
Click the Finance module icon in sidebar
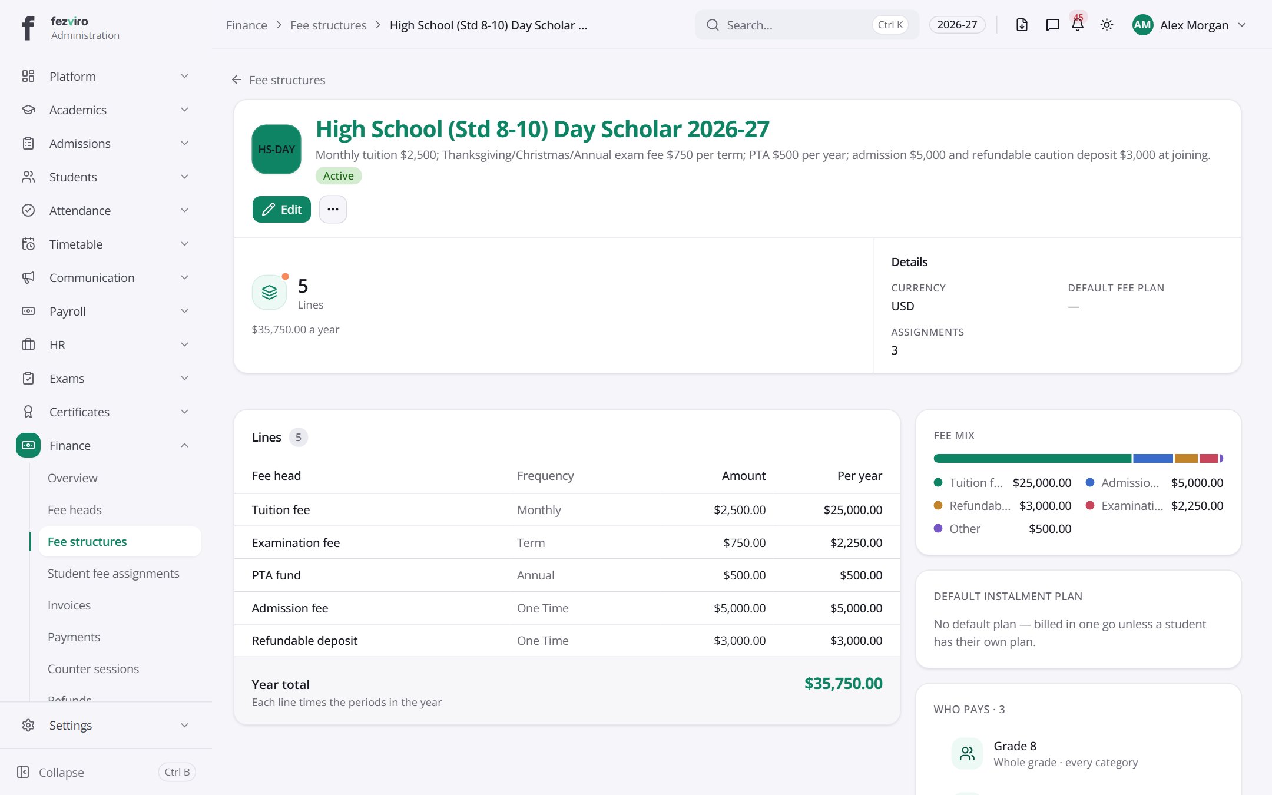pyautogui.click(x=28, y=445)
